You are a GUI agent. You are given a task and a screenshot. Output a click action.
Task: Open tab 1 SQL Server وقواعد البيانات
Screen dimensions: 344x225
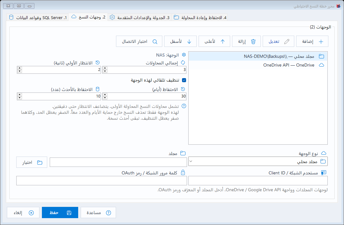pyautogui.click(x=38, y=17)
